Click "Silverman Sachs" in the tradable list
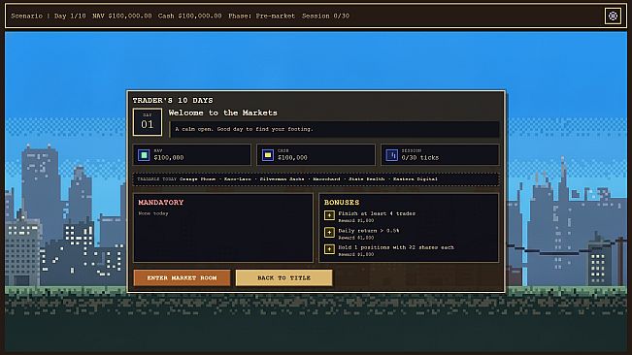Screen dimensions: 632x355 click(x=282, y=179)
